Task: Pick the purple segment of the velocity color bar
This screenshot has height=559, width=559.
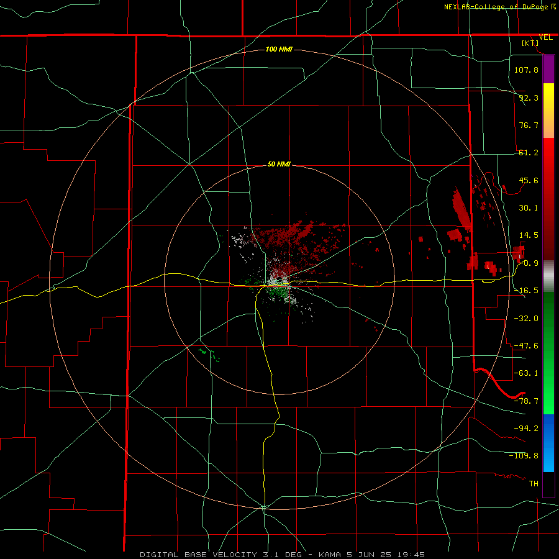Action: pyautogui.click(x=548, y=69)
